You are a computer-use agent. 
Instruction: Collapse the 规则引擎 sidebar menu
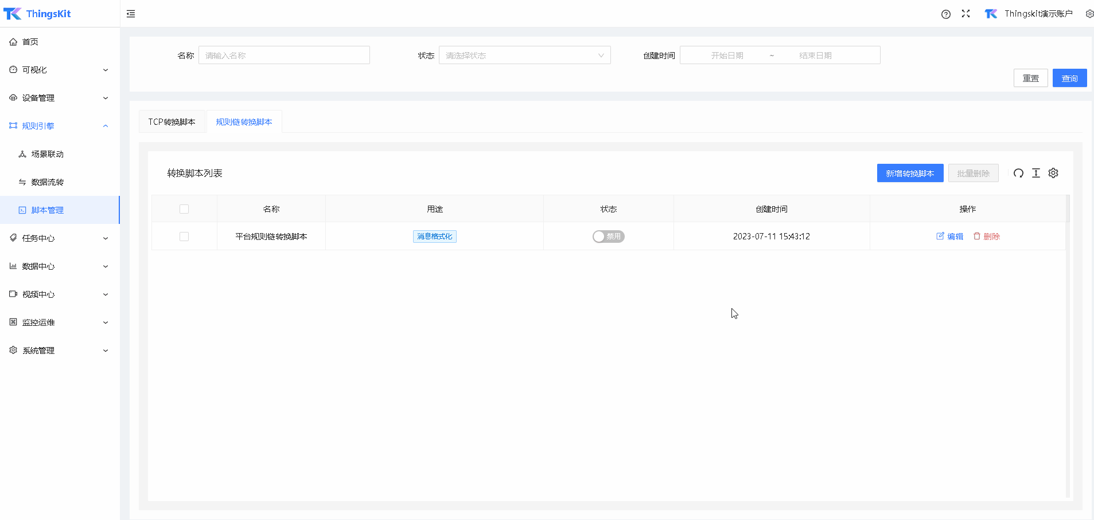tap(60, 126)
